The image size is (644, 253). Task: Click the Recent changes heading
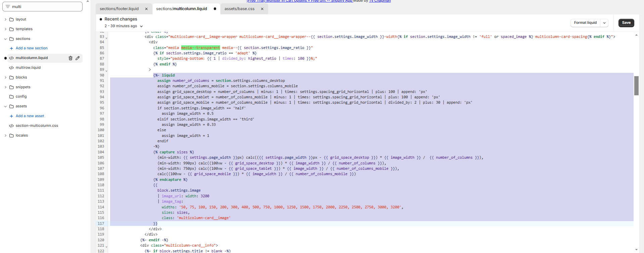click(x=121, y=19)
